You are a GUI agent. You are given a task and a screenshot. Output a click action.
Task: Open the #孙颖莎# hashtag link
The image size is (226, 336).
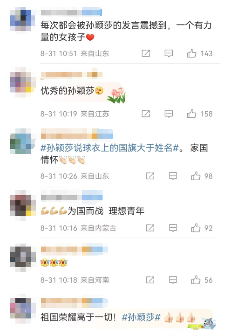[x=141, y=317]
